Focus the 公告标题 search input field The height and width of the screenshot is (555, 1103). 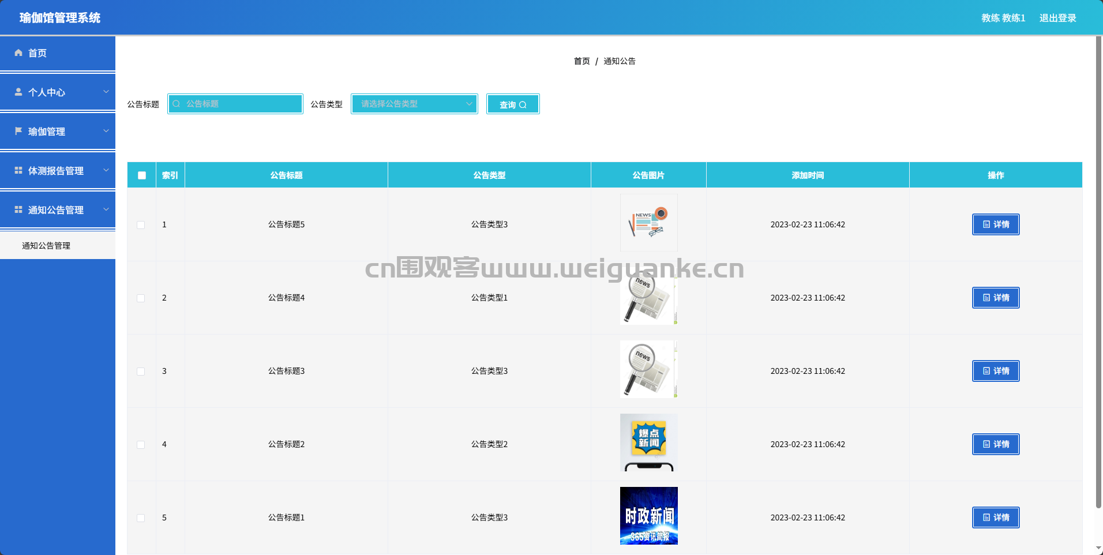(235, 104)
